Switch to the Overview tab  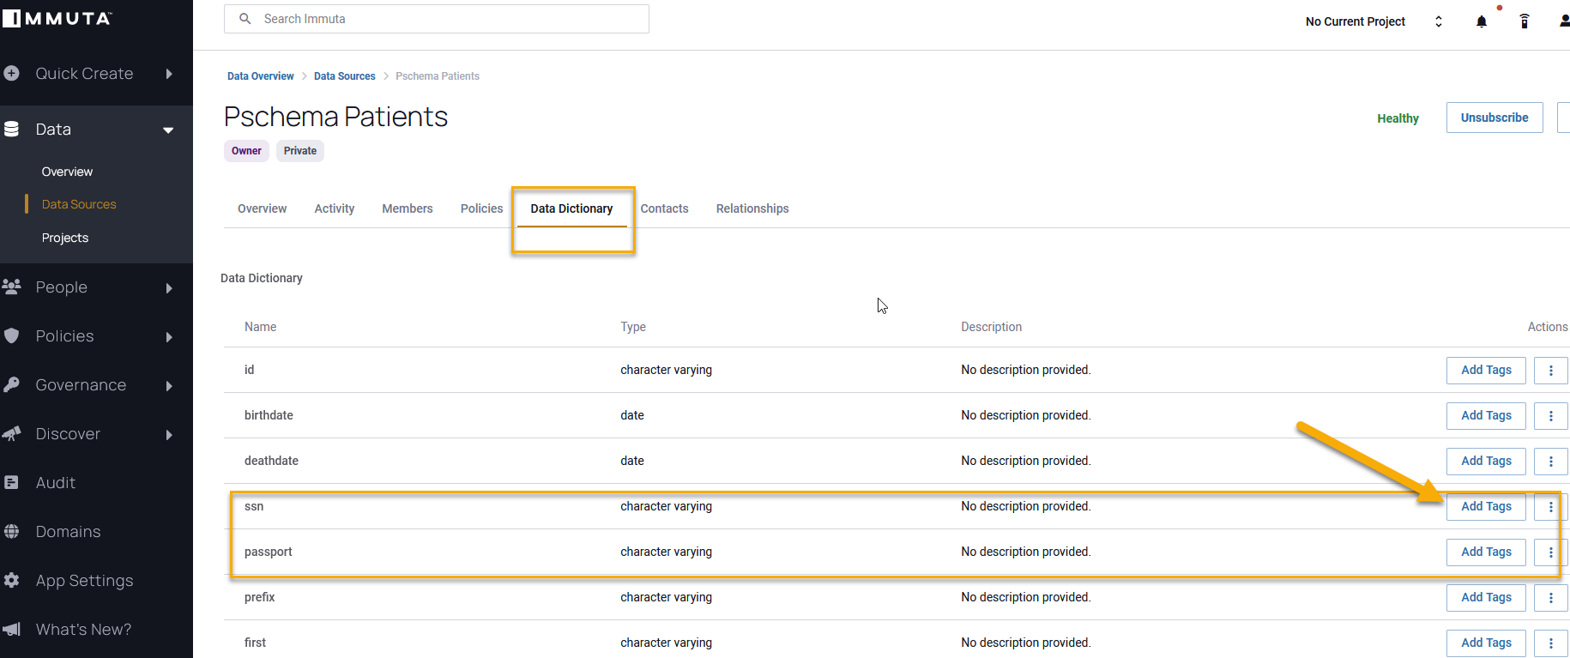[263, 208]
